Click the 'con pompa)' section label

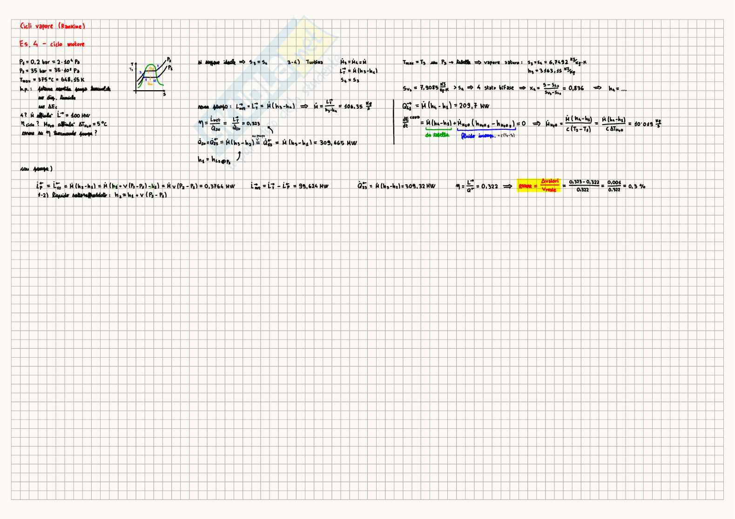point(37,169)
